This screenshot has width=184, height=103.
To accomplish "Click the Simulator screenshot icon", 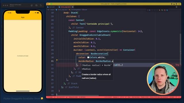I will [x=37, y=5].
